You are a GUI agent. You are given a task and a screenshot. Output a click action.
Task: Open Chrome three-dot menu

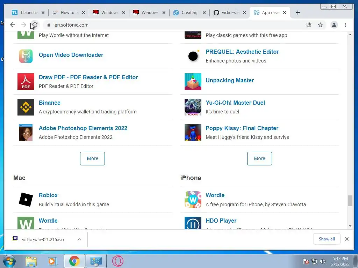[x=345, y=25]
